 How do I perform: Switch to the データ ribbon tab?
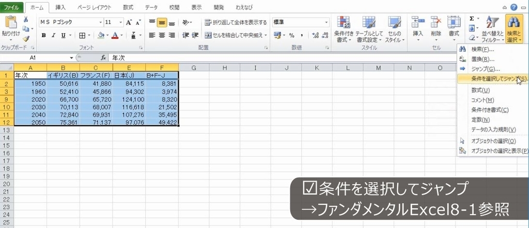pyautogui.click(x=151, y=7)
